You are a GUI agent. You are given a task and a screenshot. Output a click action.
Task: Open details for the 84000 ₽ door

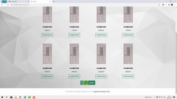pyautogui.click(x=74, y=76)
